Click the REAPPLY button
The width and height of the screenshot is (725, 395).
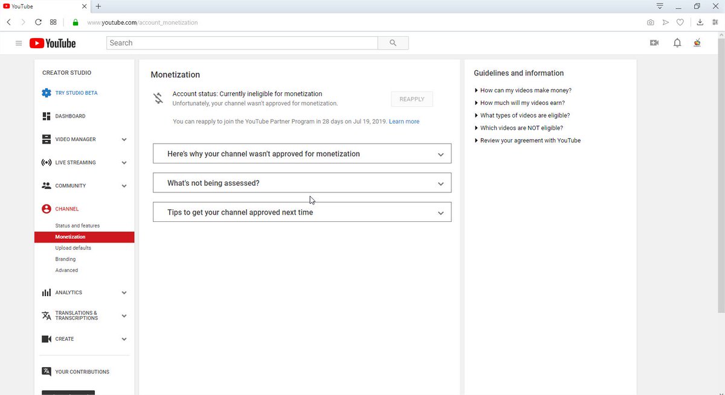point(412,99)
